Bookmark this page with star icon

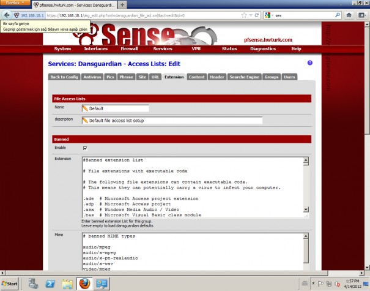coord(244,15)
